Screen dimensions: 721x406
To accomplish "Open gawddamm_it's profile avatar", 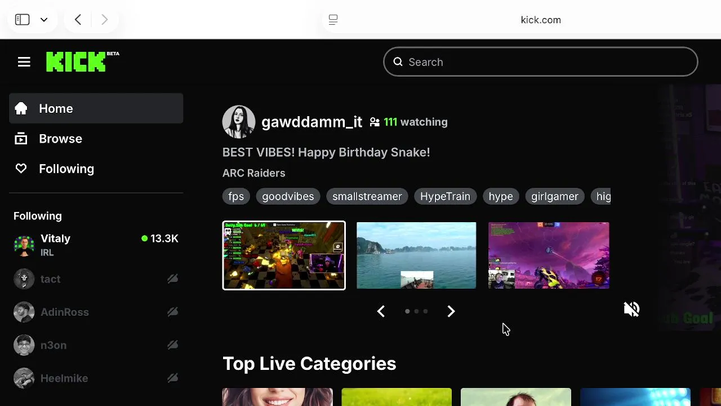I will point(239,122).
